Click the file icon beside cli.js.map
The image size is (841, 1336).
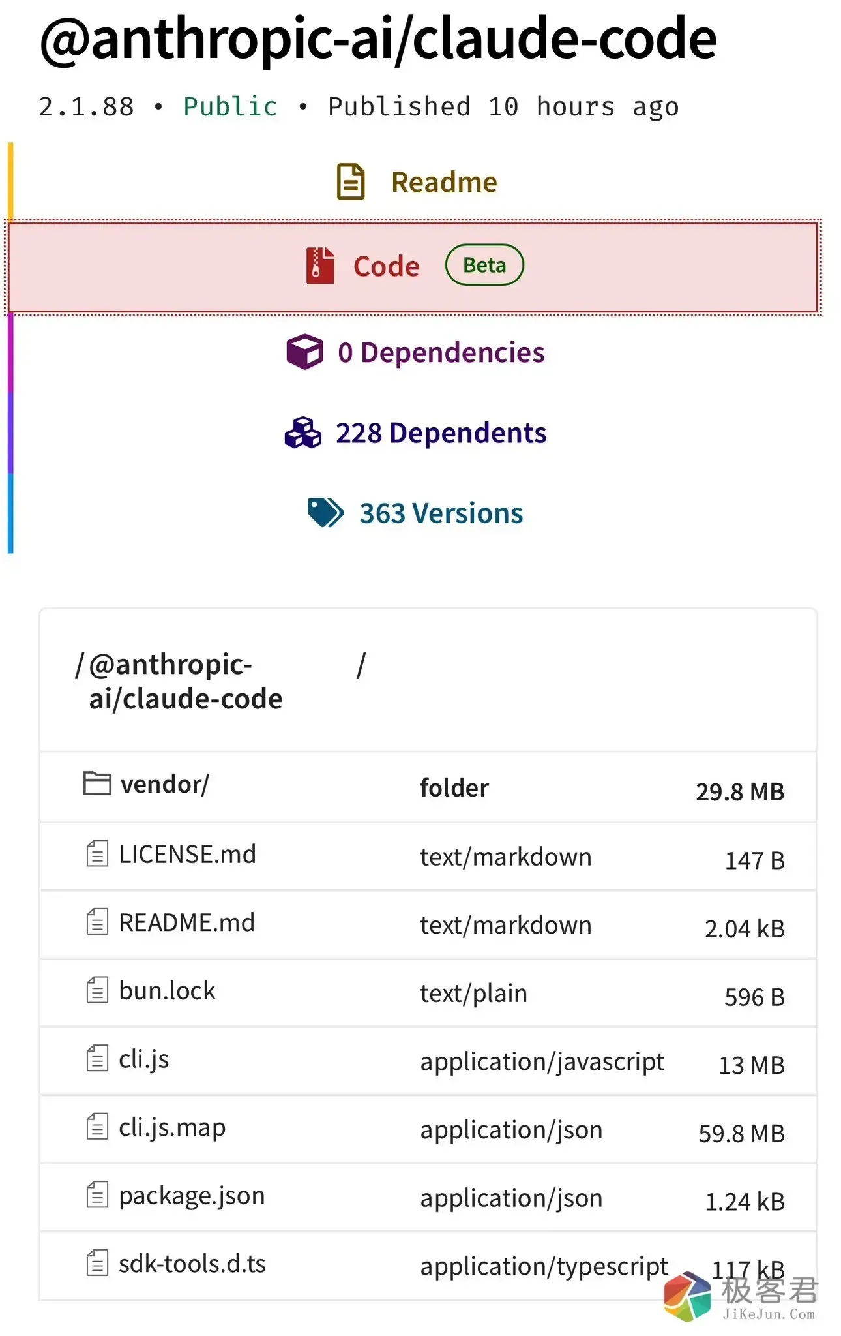[97, 1127]
